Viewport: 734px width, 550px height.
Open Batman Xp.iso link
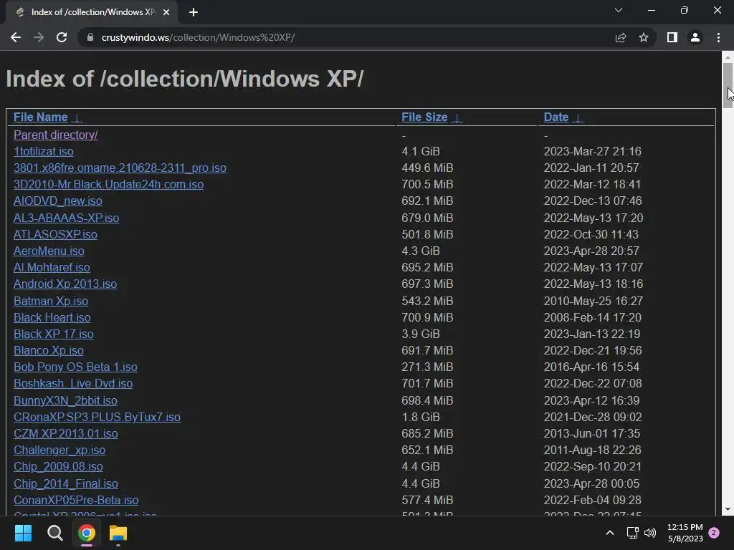[x=51, y=301]
